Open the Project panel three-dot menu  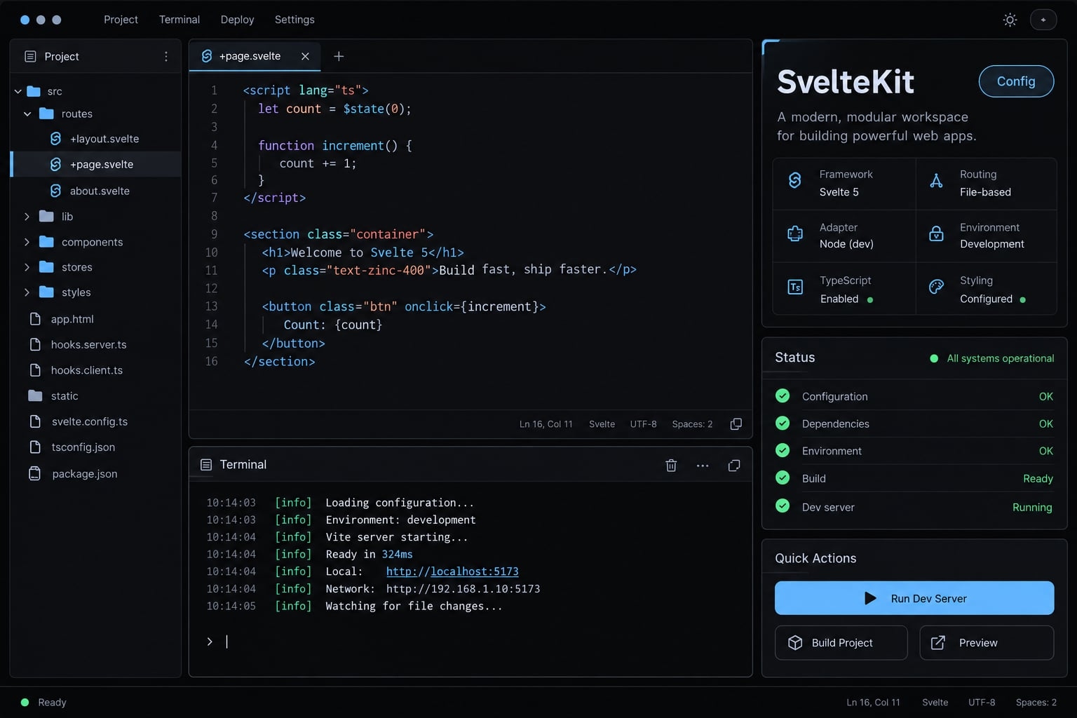coord(166,57)
